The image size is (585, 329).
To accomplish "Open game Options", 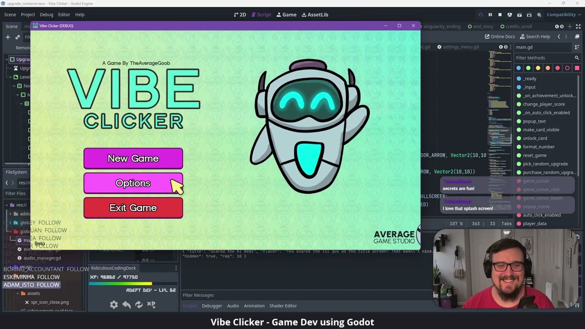I will (133, 183).
